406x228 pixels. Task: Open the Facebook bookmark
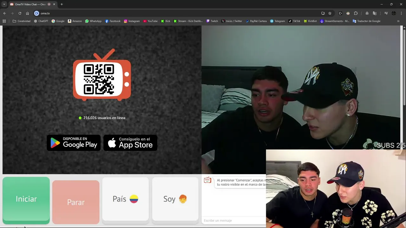pyautogui.click(x=113, y=21)
